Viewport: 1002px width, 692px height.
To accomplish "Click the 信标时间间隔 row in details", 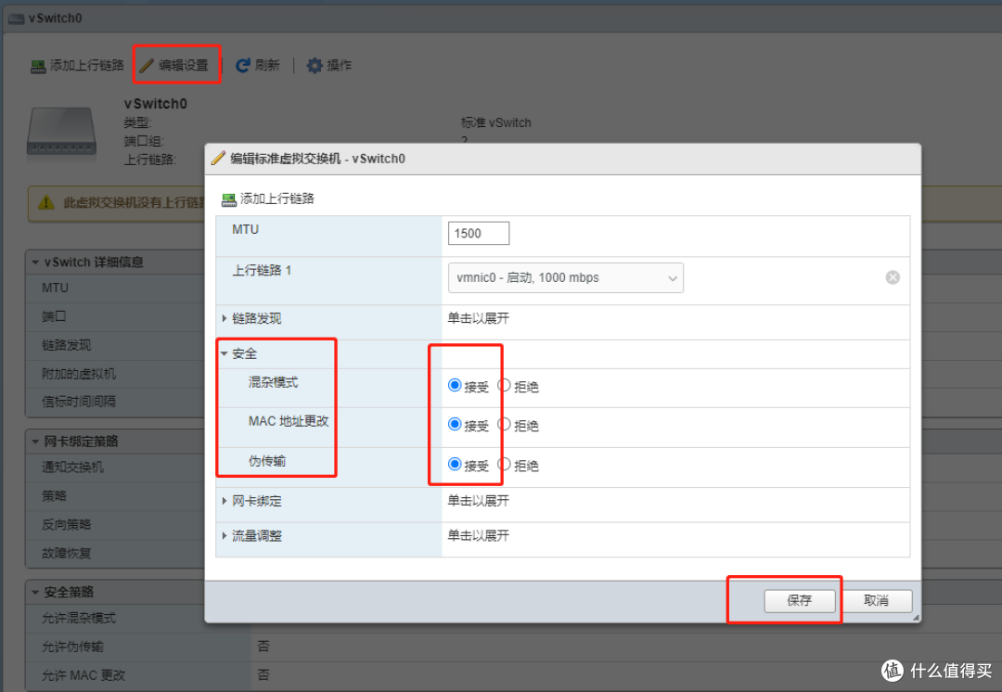I will point(115,402).
